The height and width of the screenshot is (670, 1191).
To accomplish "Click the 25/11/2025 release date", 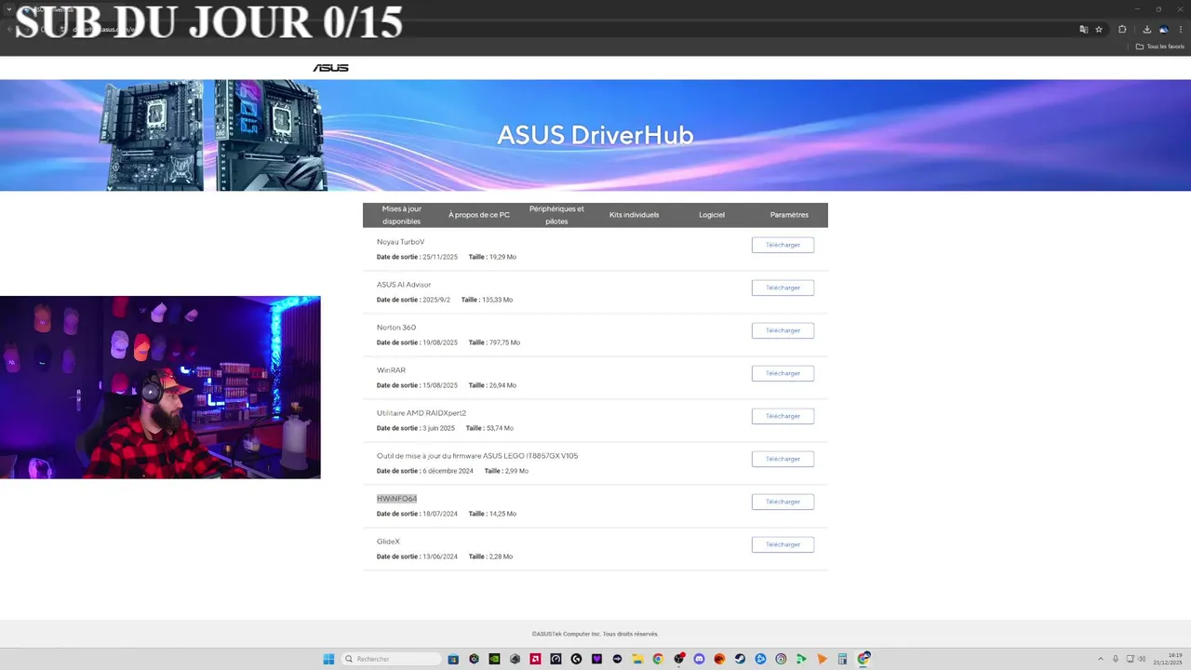I will coord(440,257).
